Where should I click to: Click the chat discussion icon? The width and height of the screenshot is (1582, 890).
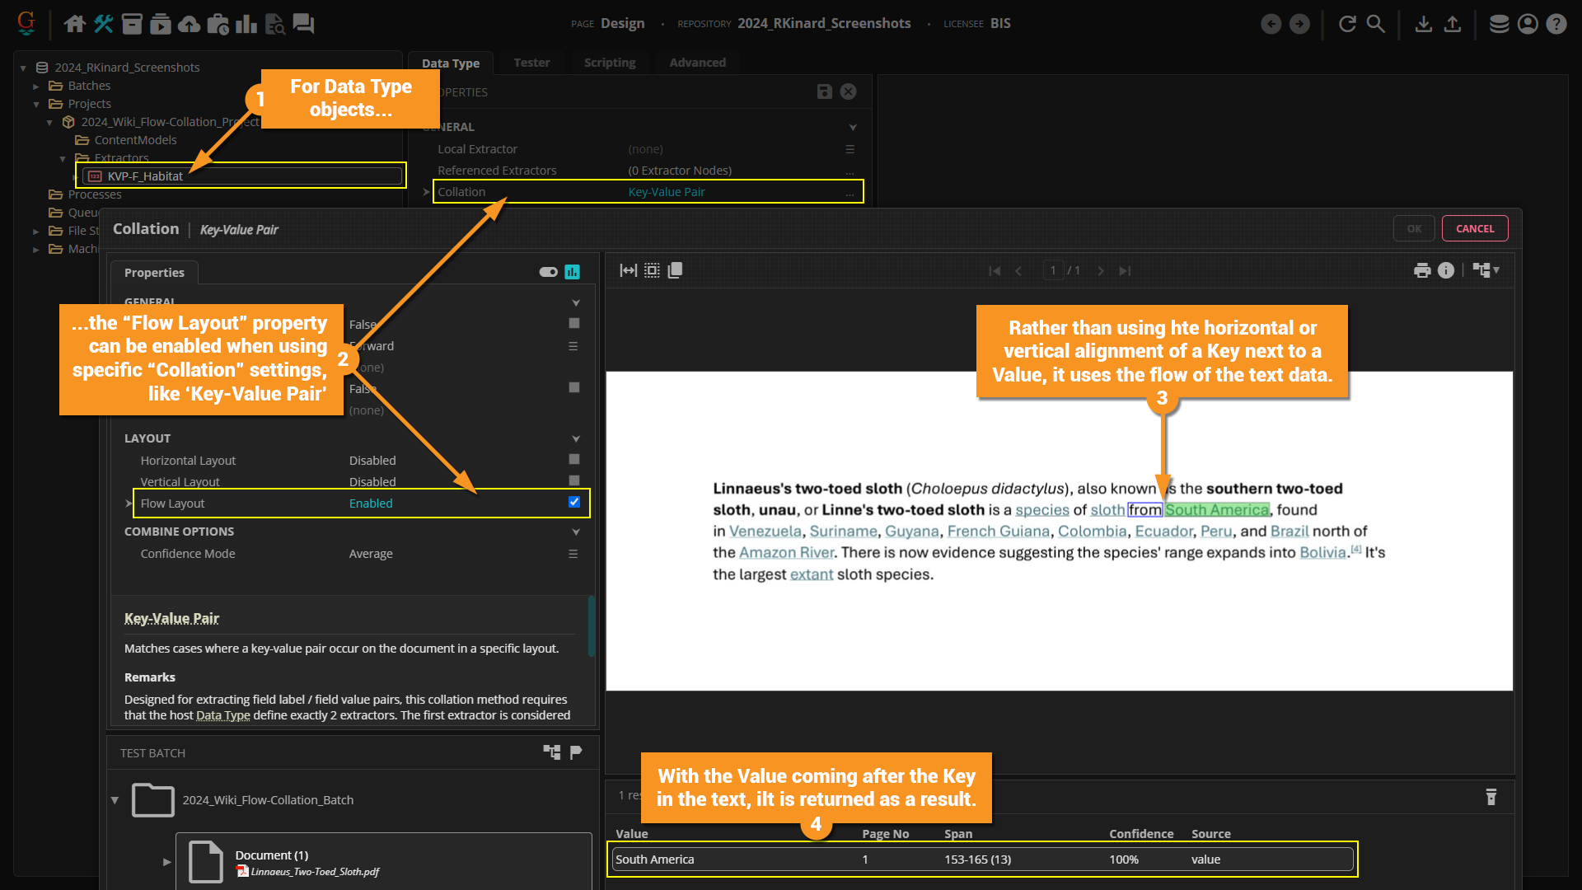click(303, 24)
